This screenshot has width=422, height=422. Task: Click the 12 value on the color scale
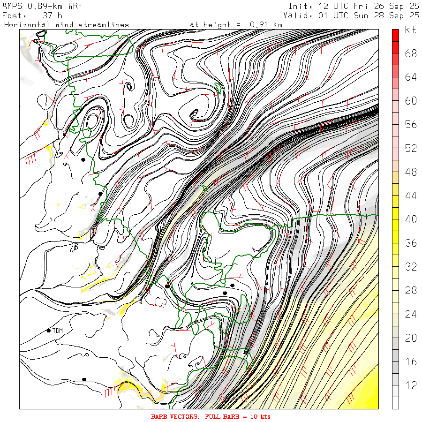point(411,385)
